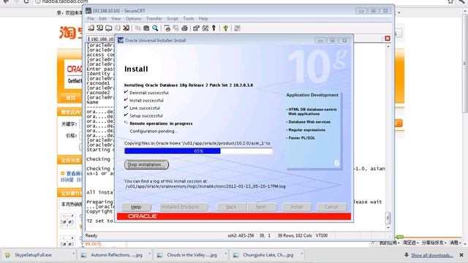Click the installer Back button
The height and width of the screenshot is (263, 468).
[x=231, y=207]
